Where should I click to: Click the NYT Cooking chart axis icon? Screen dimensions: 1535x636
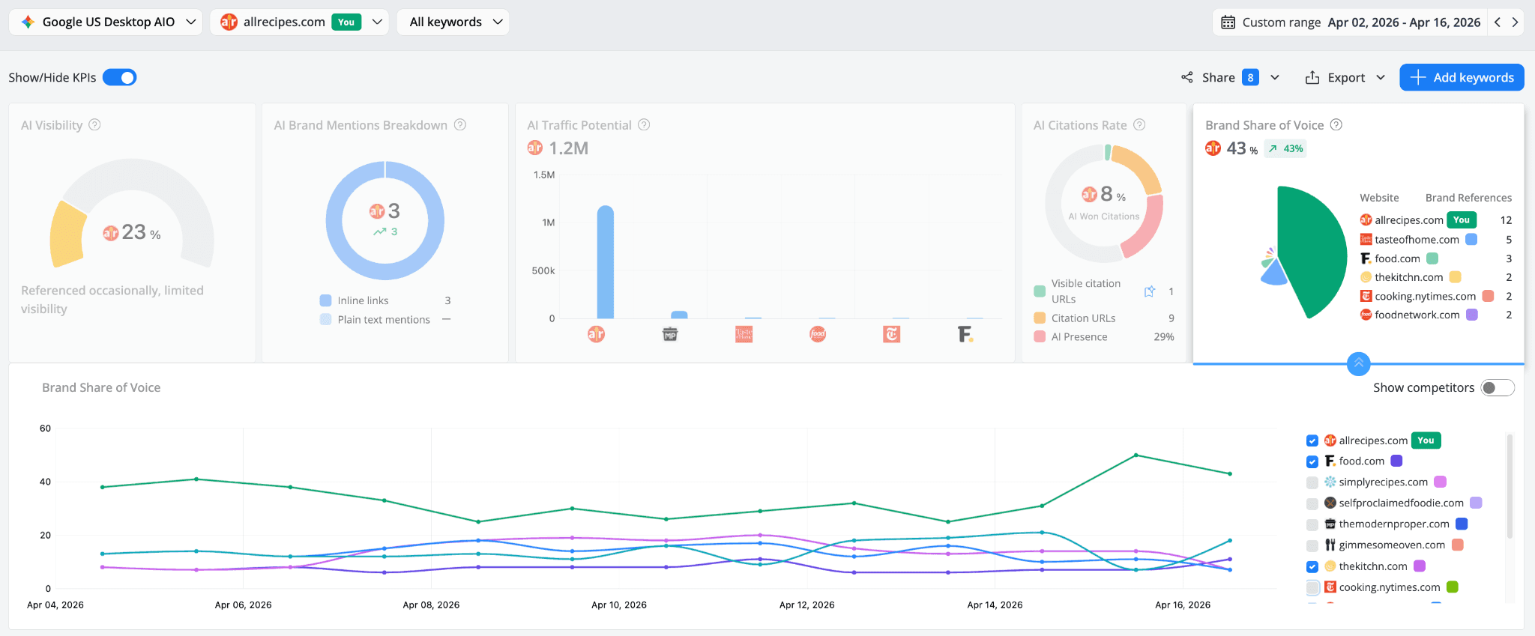891,334
